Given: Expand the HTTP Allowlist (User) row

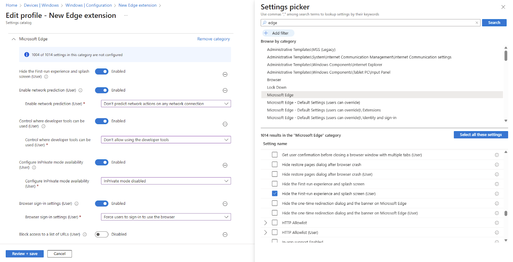Looking at the screenshot, I should tap(265, 233).
